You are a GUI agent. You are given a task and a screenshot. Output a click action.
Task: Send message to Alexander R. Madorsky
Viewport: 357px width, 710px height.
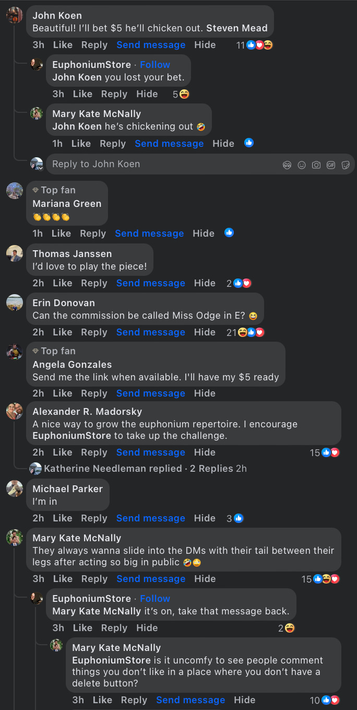(x=151, y=452)
